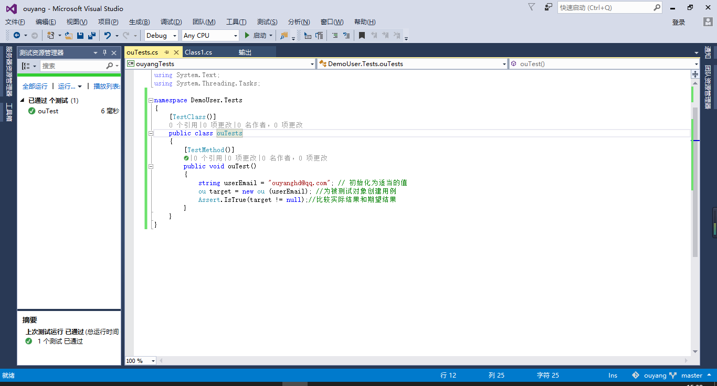Click the feedback icon next to Quick Launch
This screenshot has width=717, height=386.
pos(549,7)
